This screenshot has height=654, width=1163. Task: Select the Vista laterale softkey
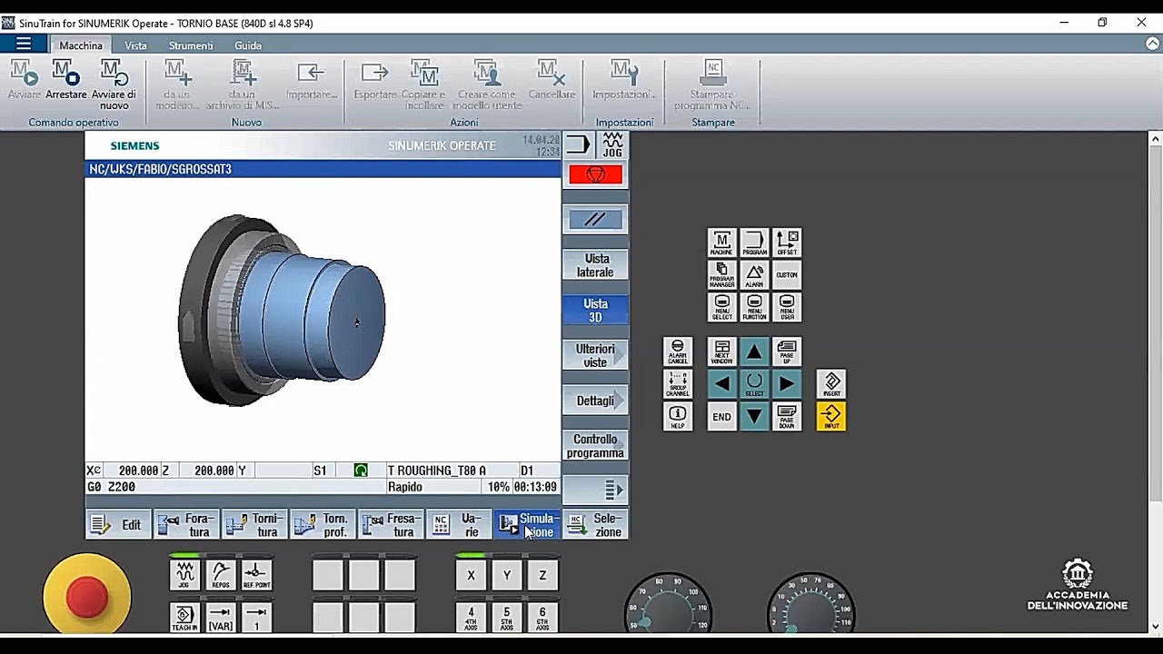(595, 265)
